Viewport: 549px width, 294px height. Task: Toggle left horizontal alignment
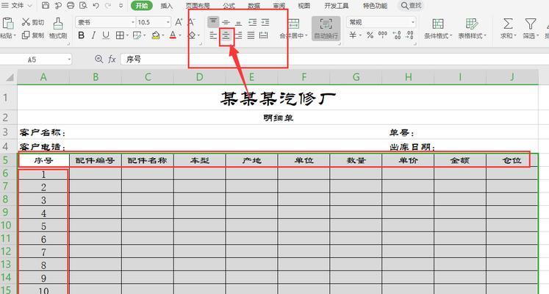pyautogui.click(x=213, y=35)
